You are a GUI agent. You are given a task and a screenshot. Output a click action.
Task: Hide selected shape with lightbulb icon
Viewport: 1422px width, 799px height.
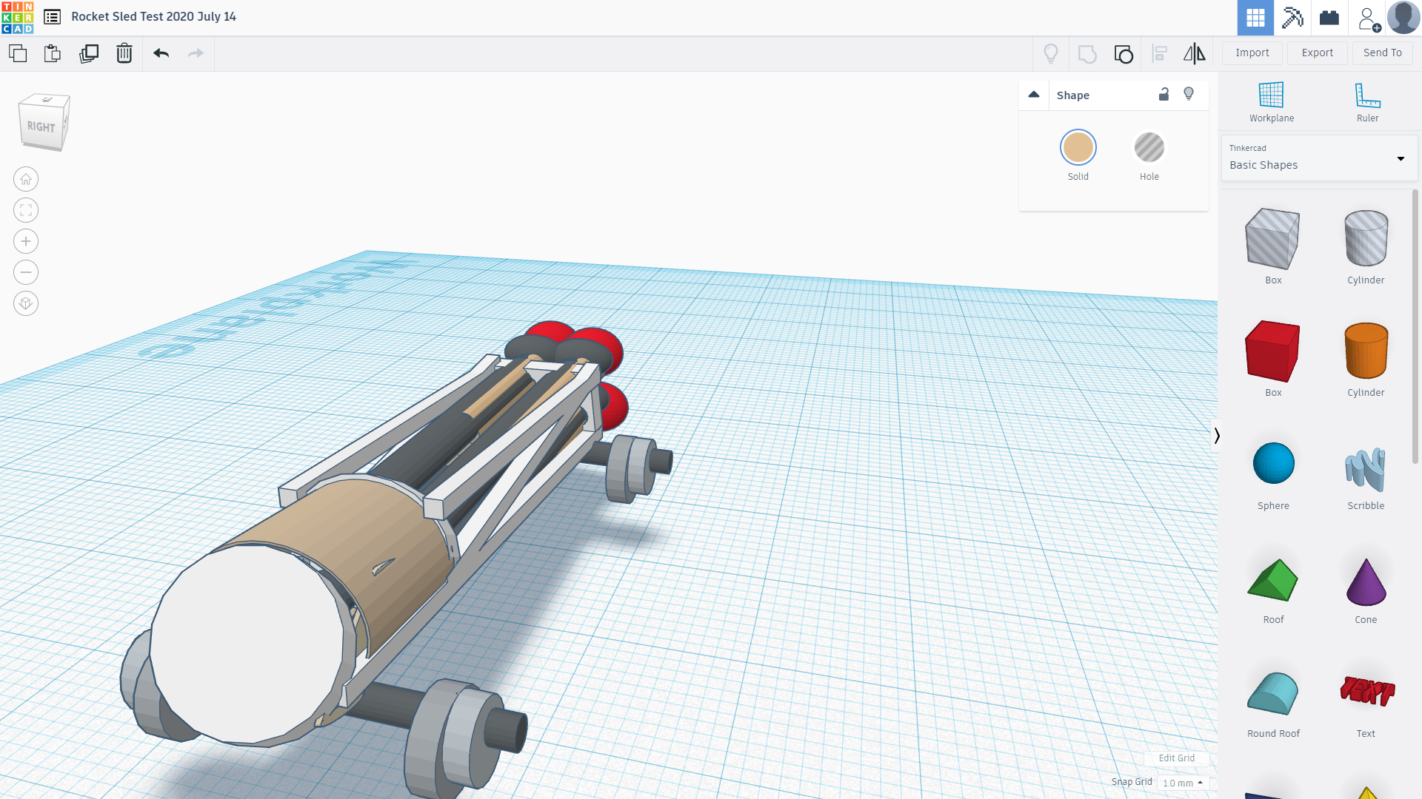click(1189, 94)
